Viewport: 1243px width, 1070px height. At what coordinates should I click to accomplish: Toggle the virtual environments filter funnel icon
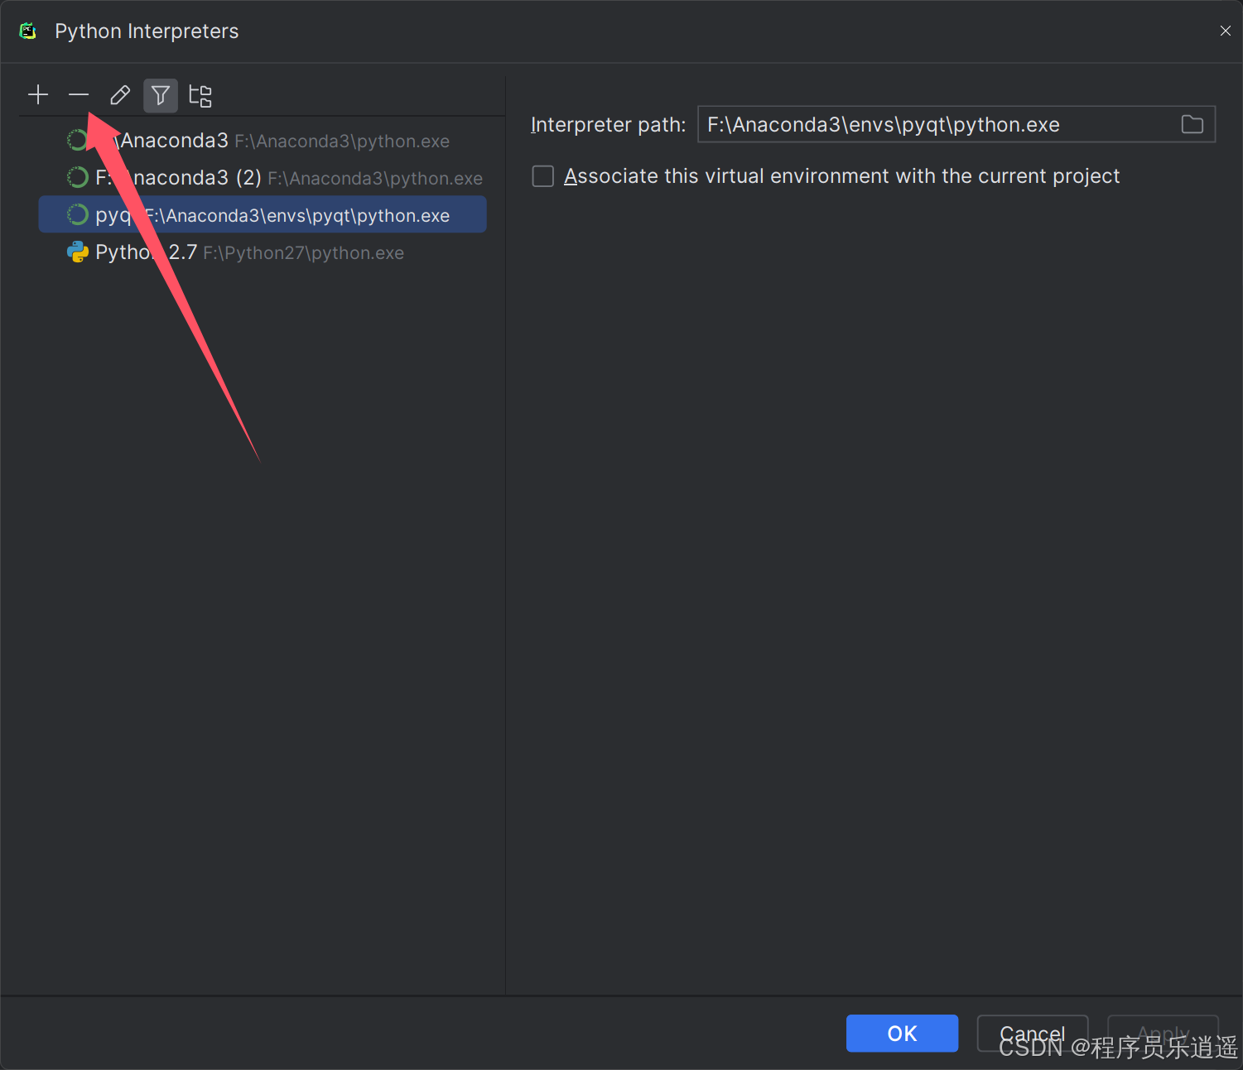[x=161, y=95]
